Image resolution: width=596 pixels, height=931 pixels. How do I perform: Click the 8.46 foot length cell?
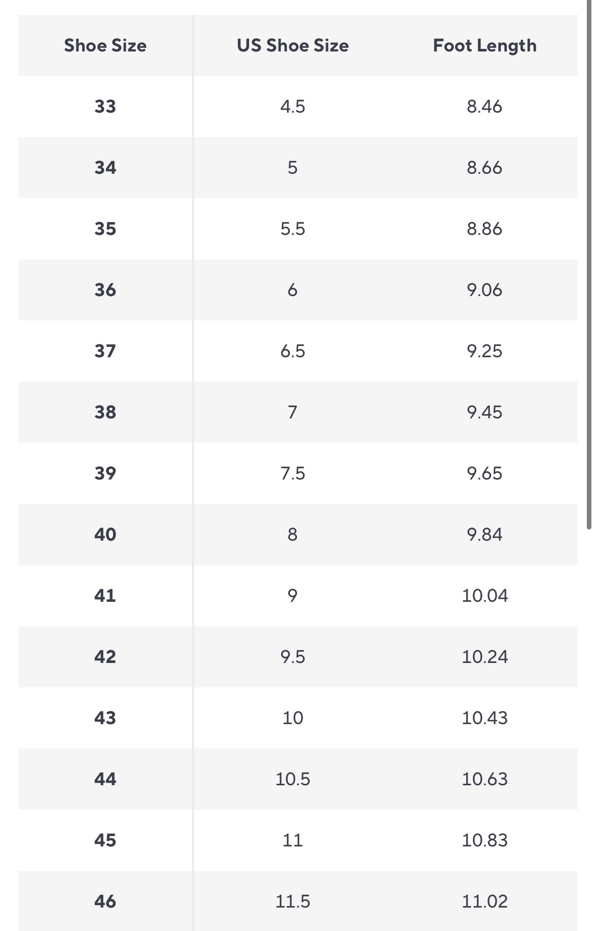tap(484, 107)
